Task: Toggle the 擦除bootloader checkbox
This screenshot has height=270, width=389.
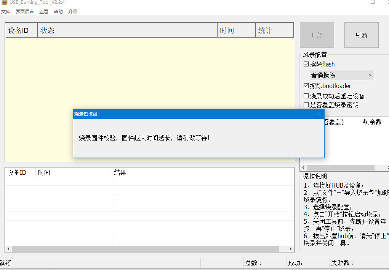Action: click(306, 86)
